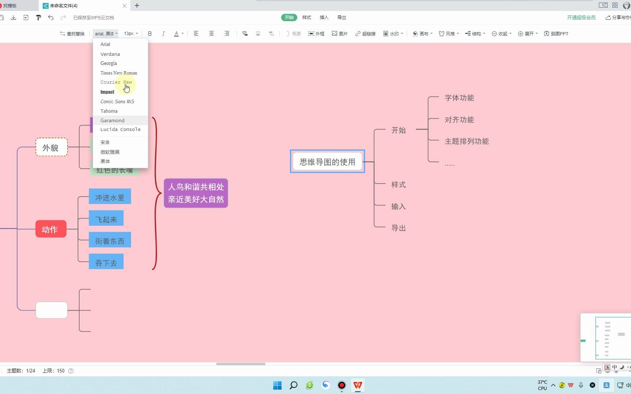
Task: Apply italic formatting with the I icon
Action: [163, 33]
